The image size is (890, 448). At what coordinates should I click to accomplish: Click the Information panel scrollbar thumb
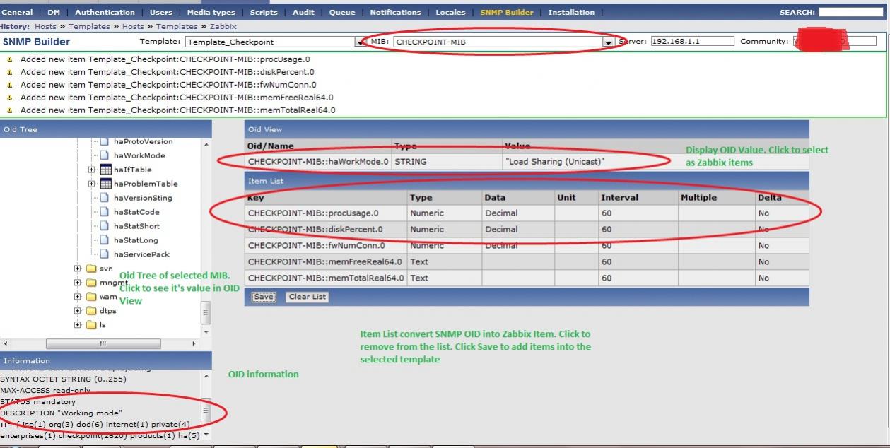(x=206, y=410)
